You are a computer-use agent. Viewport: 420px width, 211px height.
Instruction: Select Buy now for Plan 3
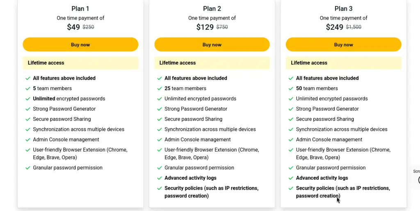click(343, 45)
